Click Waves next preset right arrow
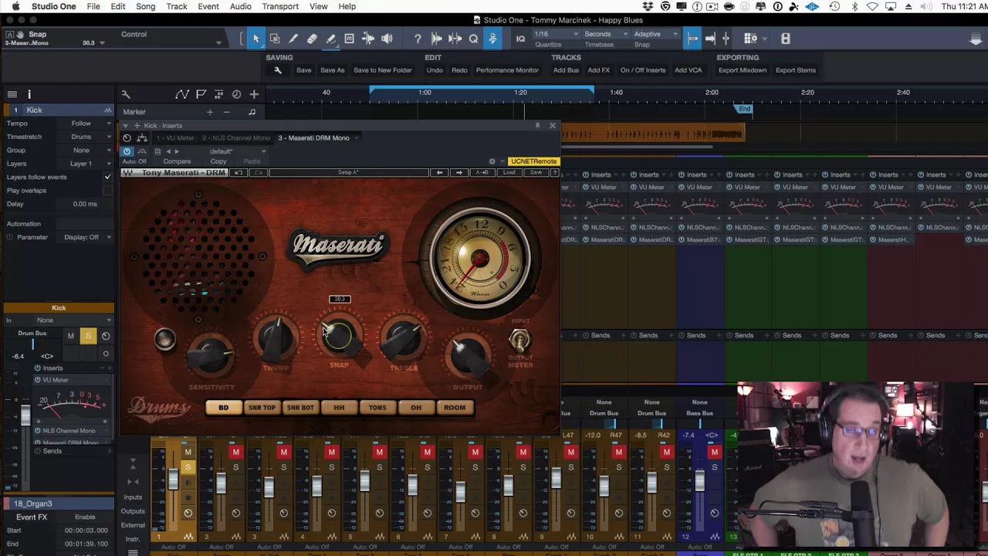Screen dimensions: 988x556 coord(459,172)
